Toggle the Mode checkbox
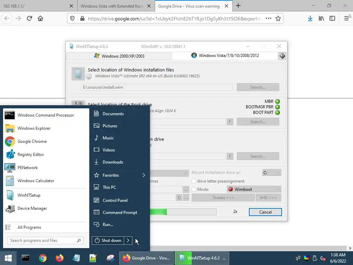This screenshot has height=265, width=353. tap(194, 189)
